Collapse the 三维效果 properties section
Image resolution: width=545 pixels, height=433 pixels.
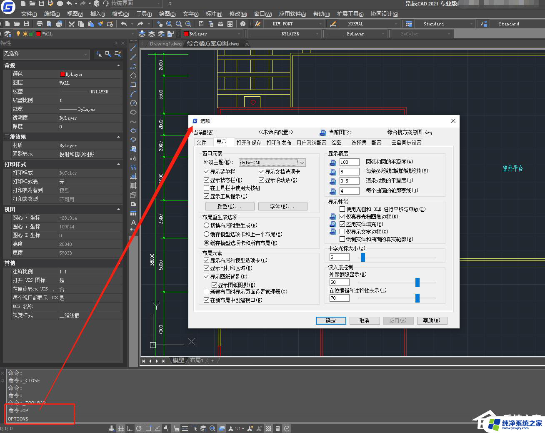[x=119, y=137]
